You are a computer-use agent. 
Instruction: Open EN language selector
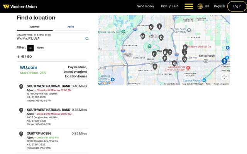tap(206, 7)
